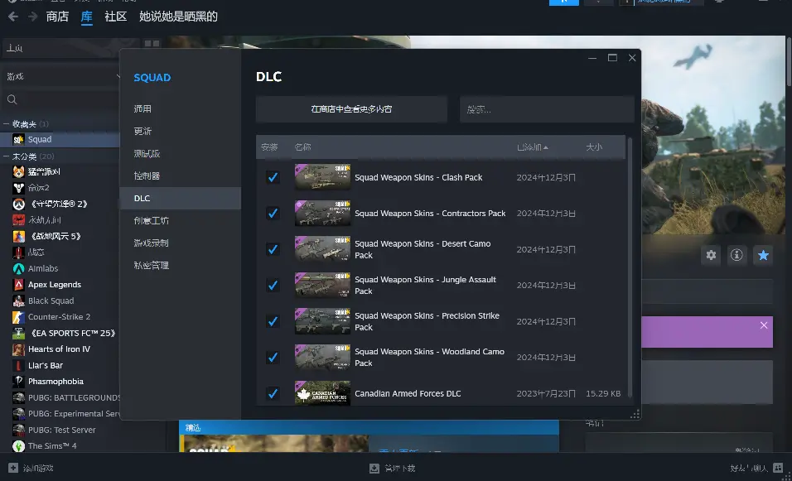The height and width of the screenshot is (481, 792).
Task: Click the Liar's Bar game icon
Action: 19,365
